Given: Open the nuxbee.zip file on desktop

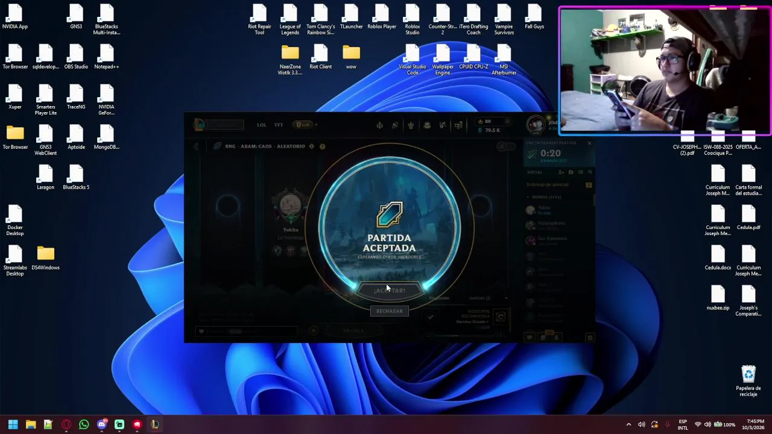Looking at the screenshot, I should (718, 298).
